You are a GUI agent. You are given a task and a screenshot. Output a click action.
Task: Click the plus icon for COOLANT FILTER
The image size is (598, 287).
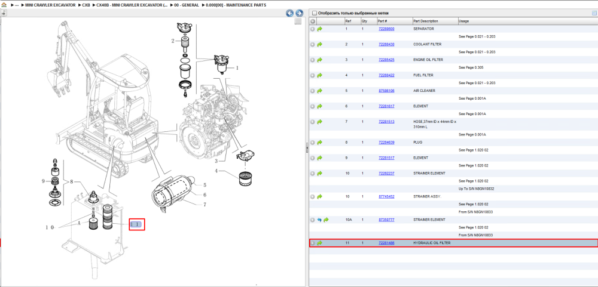point(312,45)
